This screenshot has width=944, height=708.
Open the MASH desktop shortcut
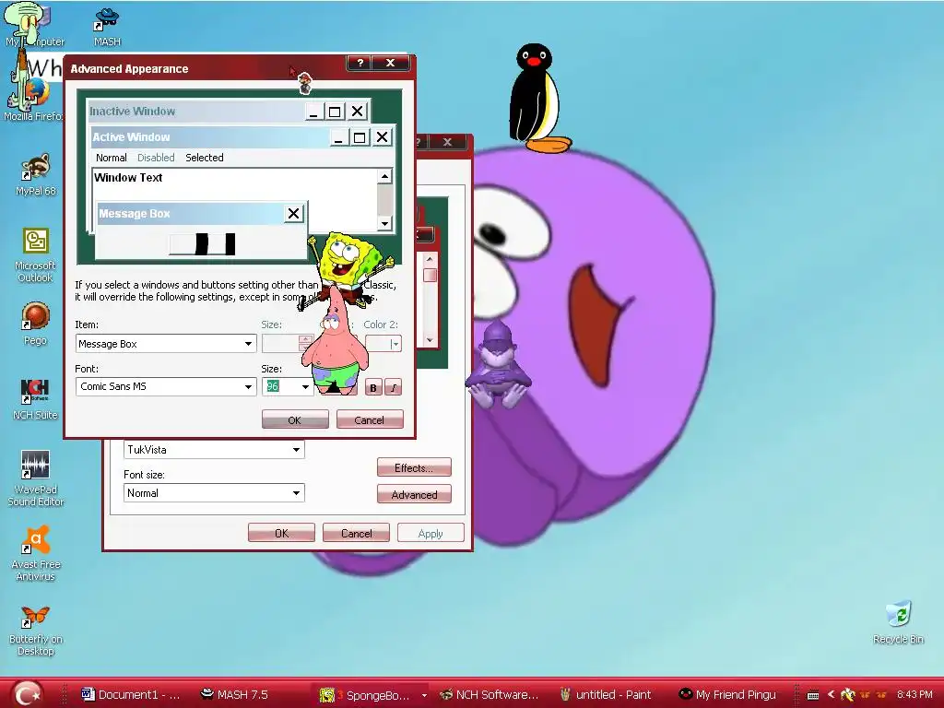pyautogui.click(x=107, y=26)
